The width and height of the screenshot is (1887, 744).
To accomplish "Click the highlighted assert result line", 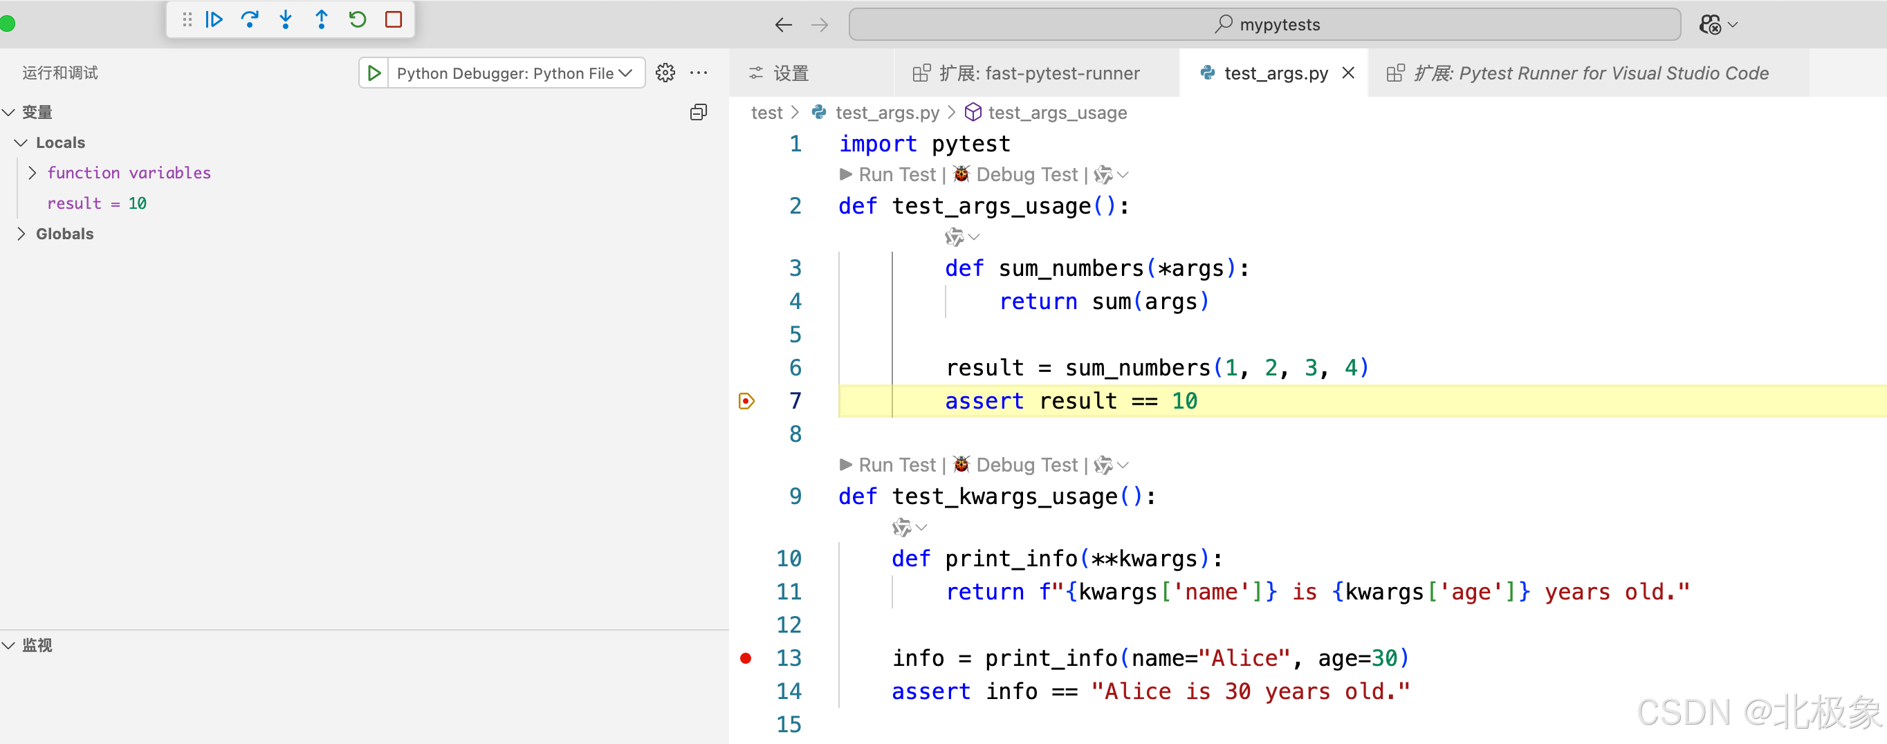I will click(1363, 401).
